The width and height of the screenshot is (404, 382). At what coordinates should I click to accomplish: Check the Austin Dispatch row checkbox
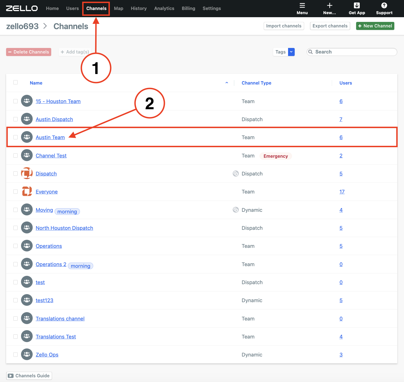point(15,119)
